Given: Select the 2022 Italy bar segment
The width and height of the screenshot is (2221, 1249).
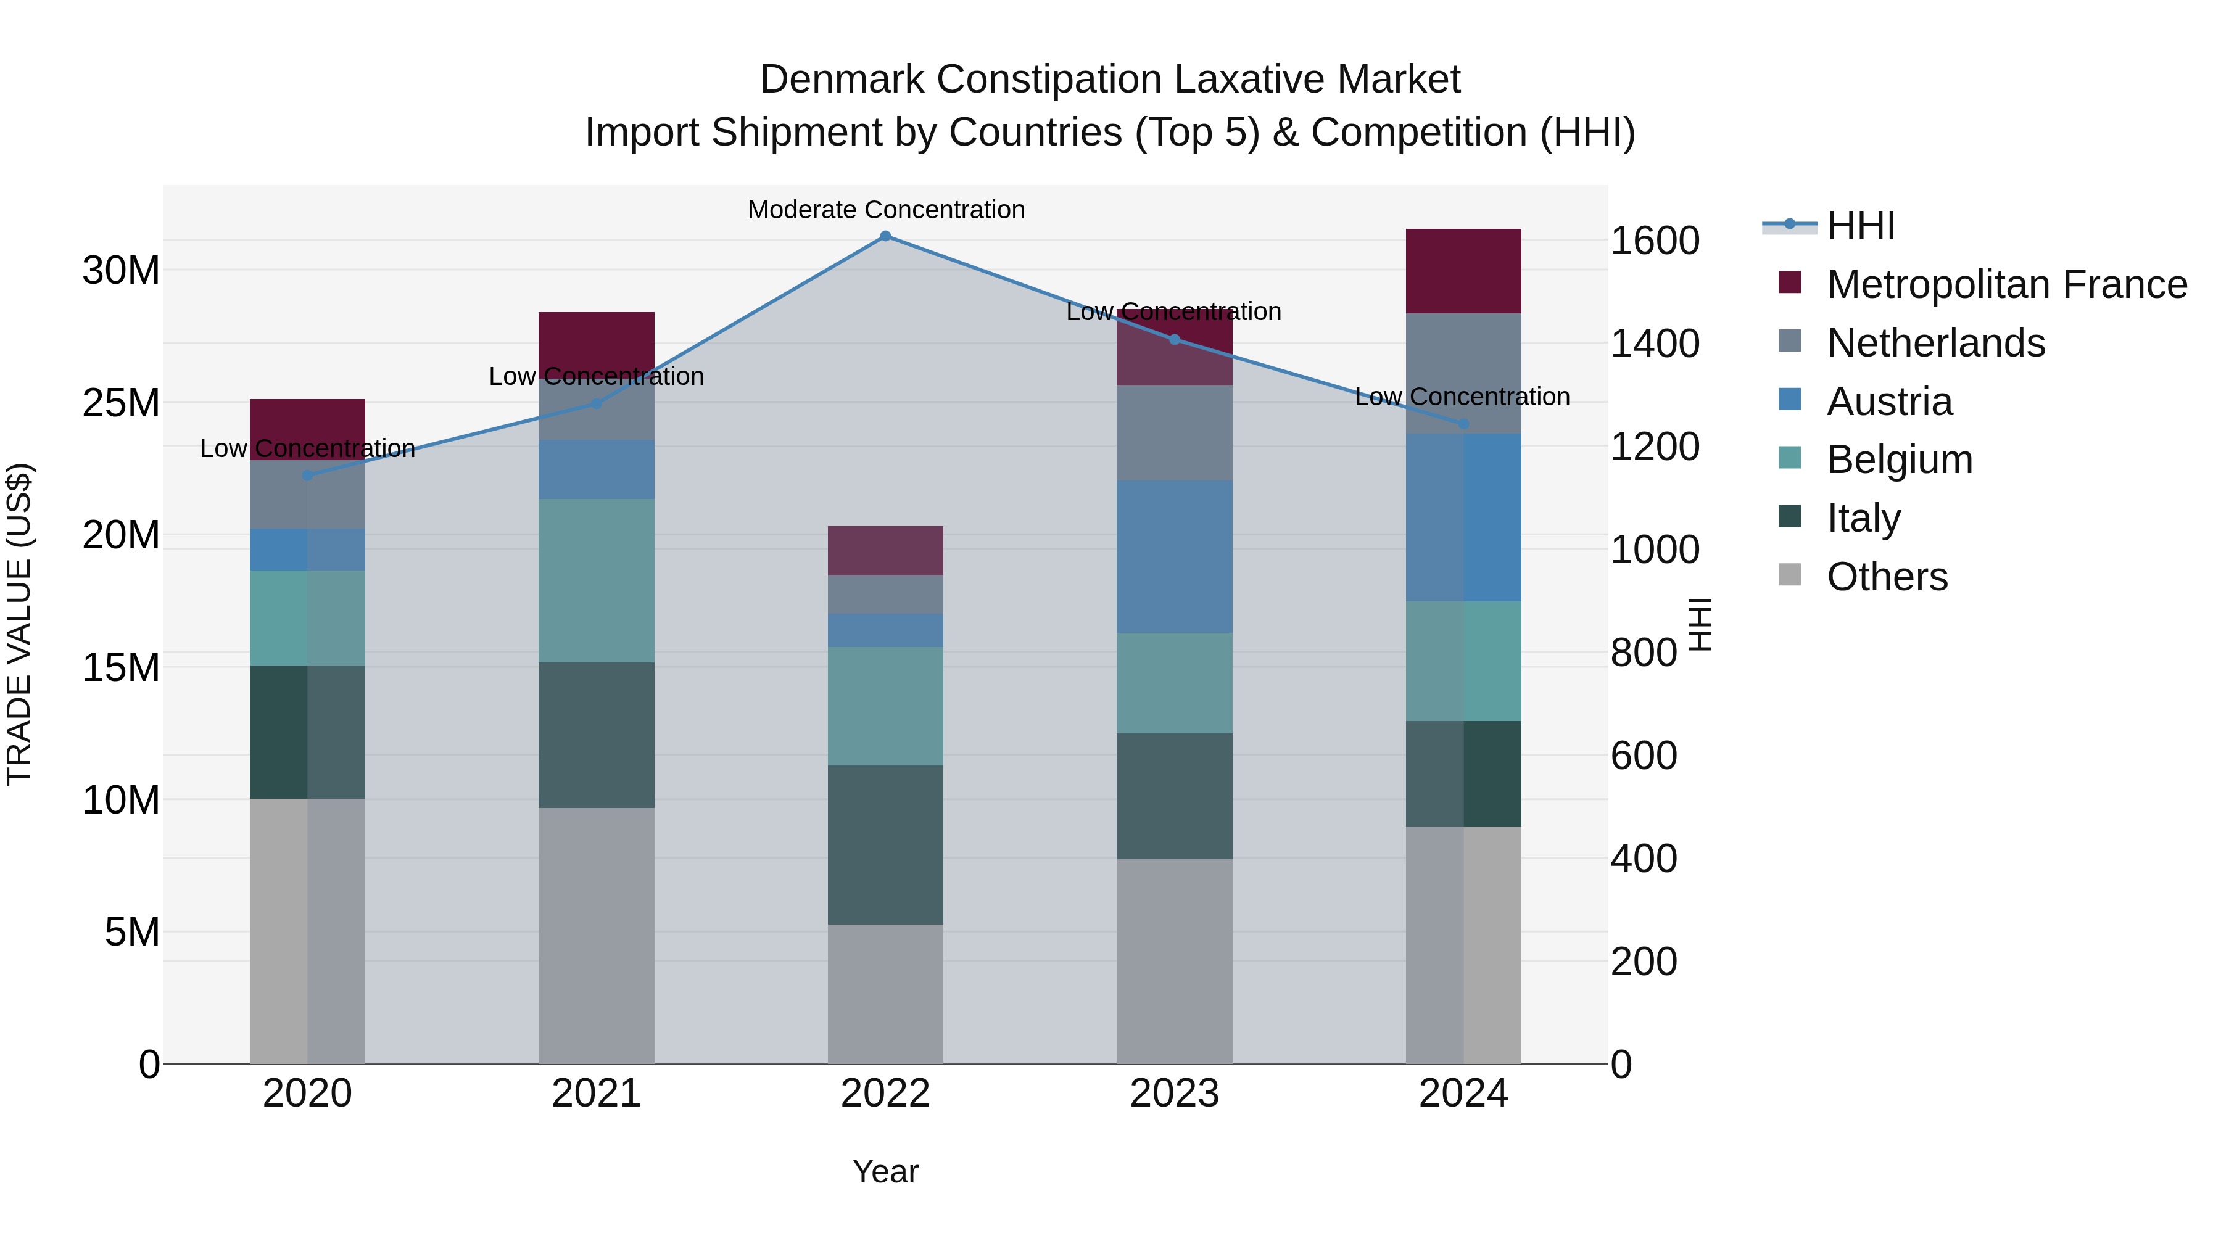Looking at the screenshot, I should (x=885, y=845).
